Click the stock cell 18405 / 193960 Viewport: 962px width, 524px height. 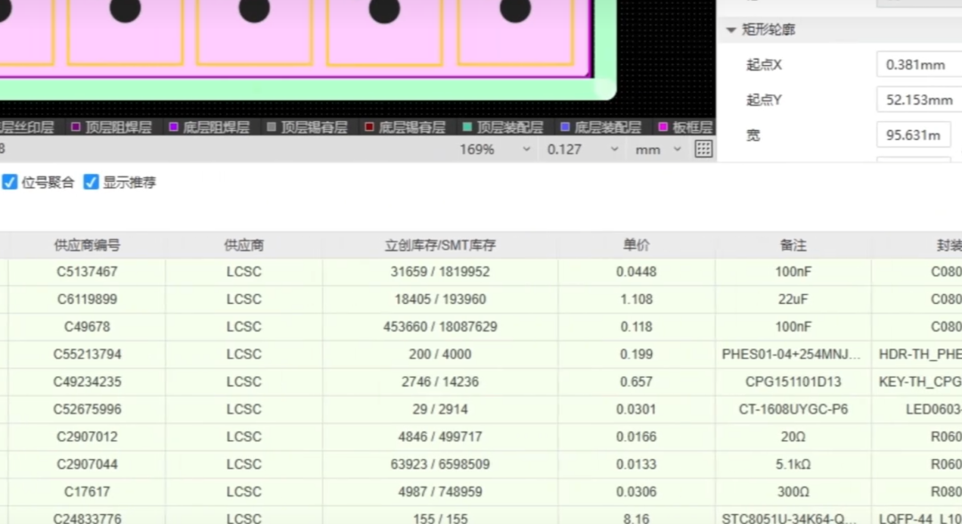coord(440,299)
